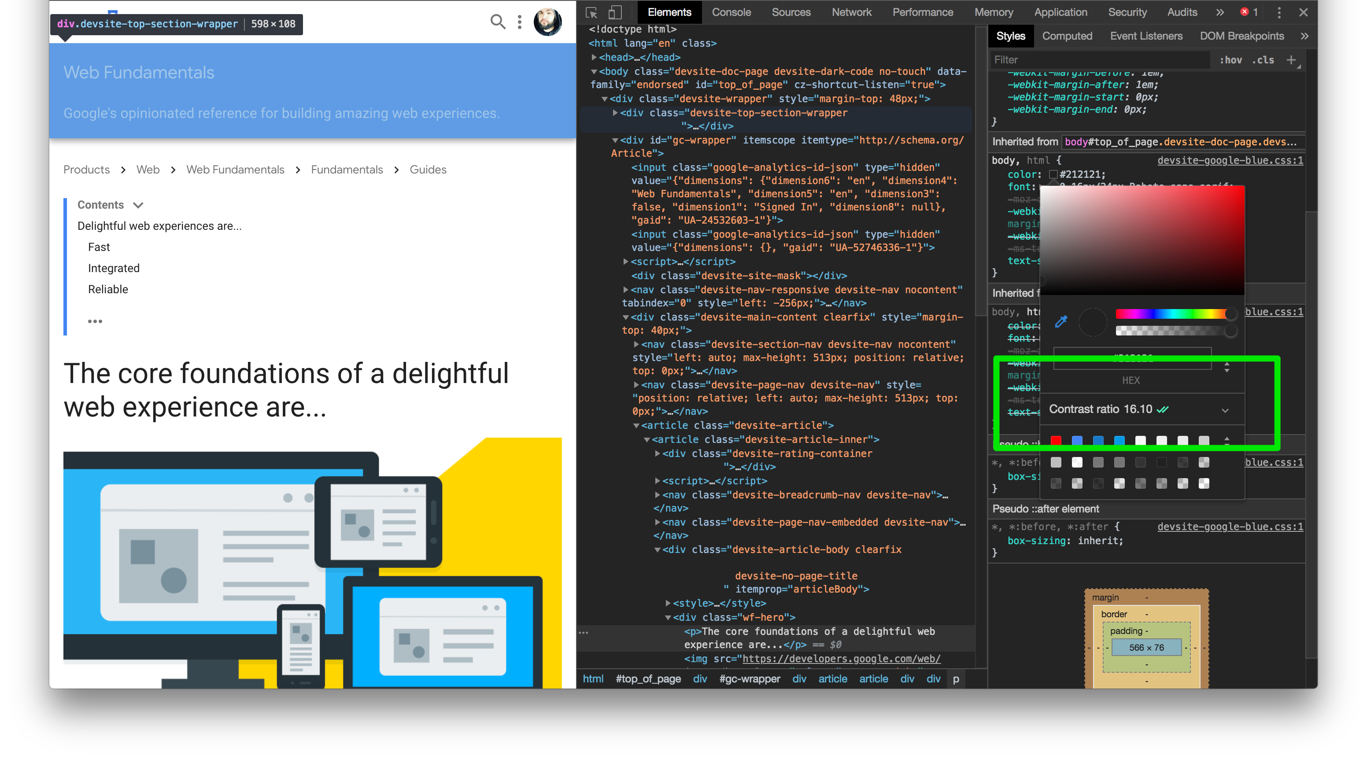Click the hex color value input box

(1132, 358)
